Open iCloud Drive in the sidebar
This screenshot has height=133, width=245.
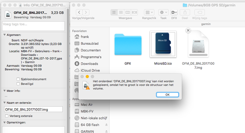point(90,70)
